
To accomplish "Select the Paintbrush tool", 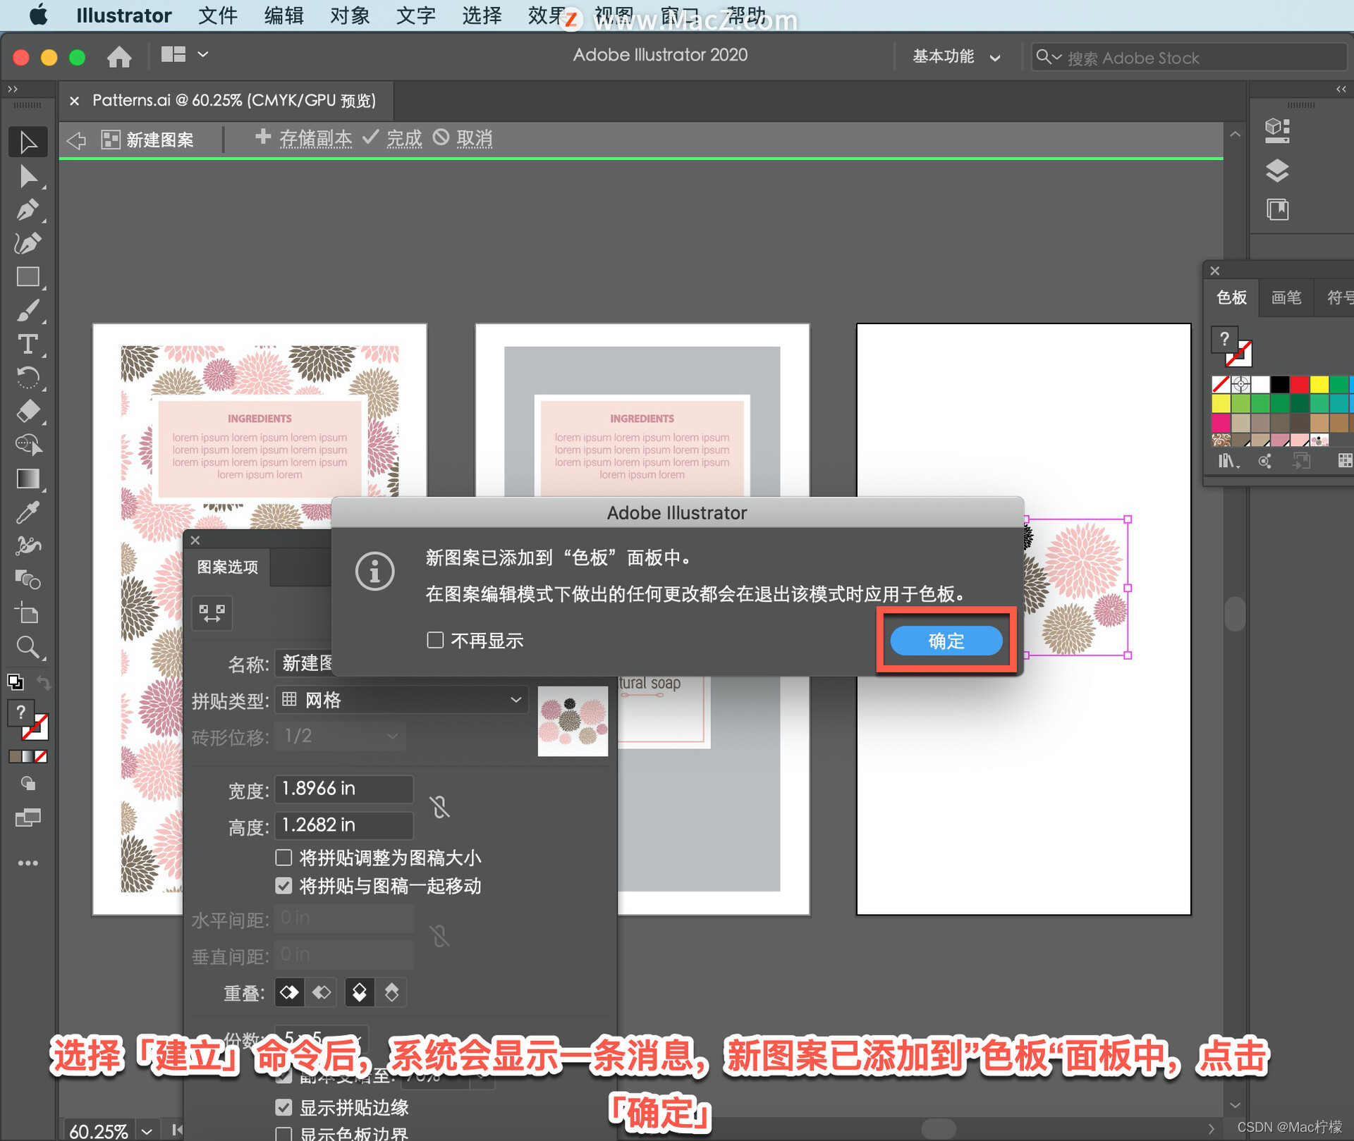I will coord(28,311).
